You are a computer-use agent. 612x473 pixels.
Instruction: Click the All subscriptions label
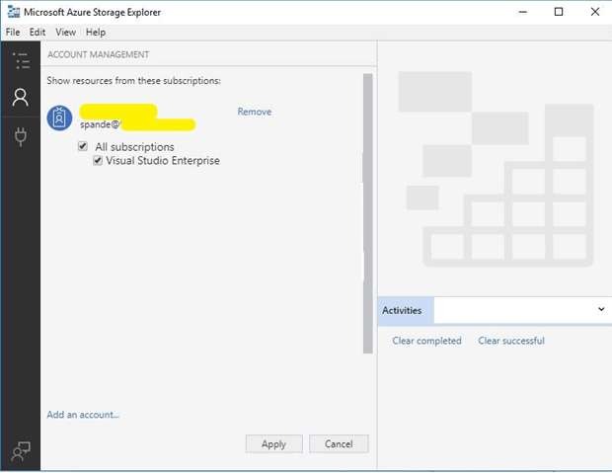[x=134, y=147]
